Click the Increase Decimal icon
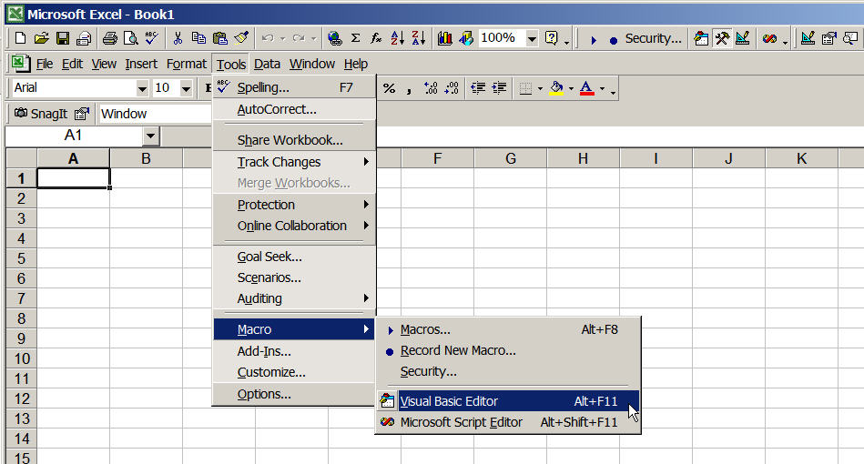Image resolution: width=864 pixels, height=464 pixels. tap(431, 88)
